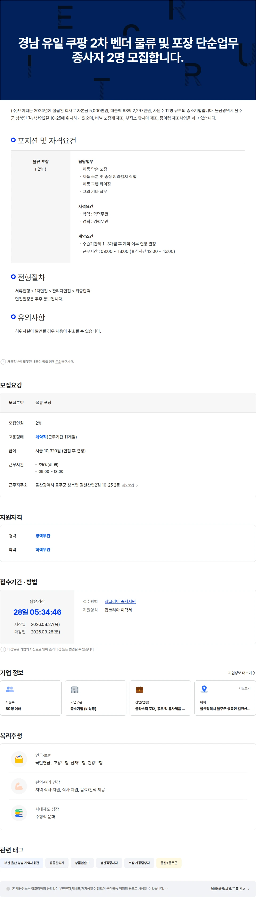Click the 편의·여가·건강 benefits icon
The height and width of the screenshot is (897, 256).
[x=19, y=786]
